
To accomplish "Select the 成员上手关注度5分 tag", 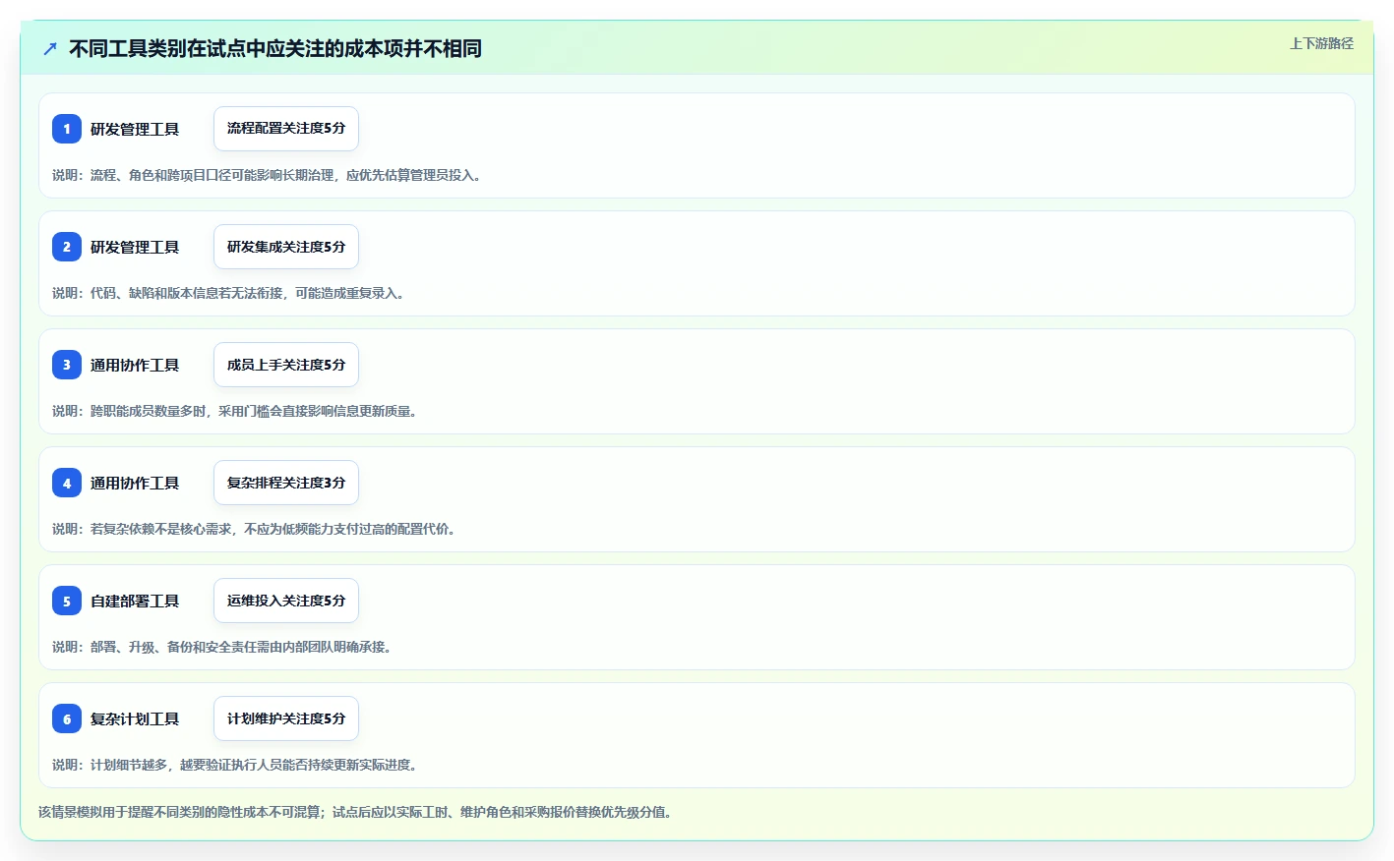I will coord(286,365).
